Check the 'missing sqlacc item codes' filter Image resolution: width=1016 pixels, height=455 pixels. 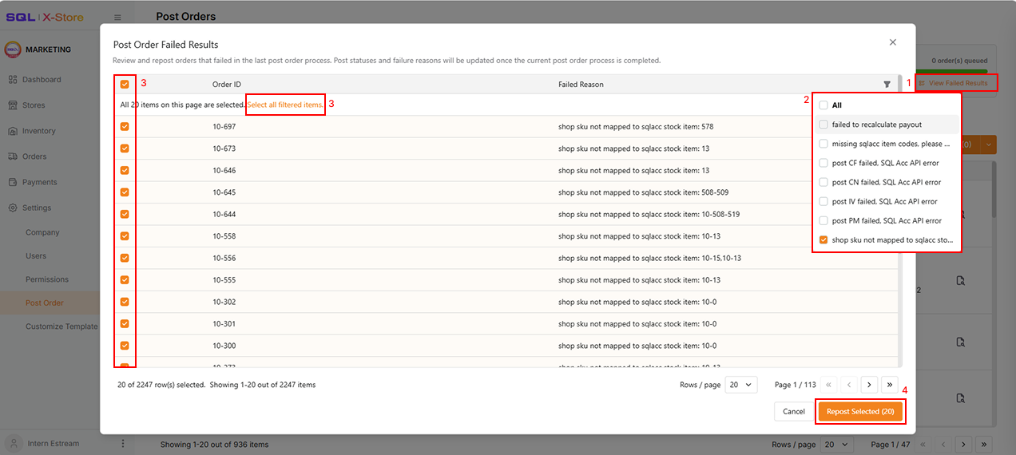824,144
